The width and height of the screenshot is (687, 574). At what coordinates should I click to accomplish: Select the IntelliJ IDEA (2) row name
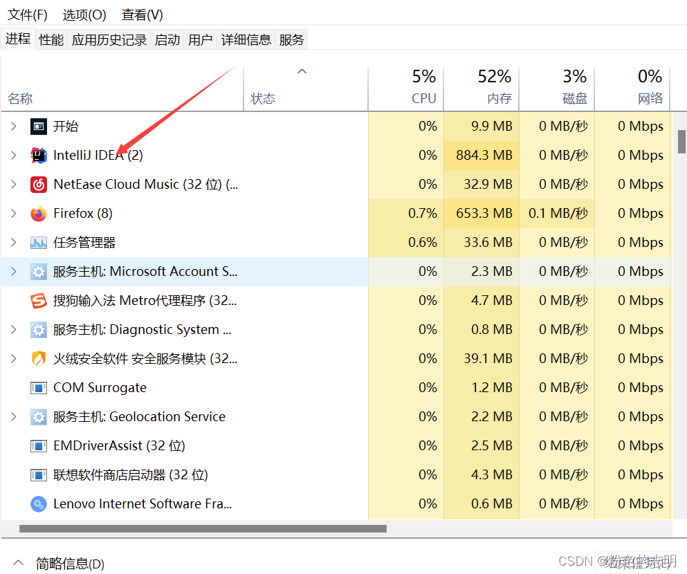point(98,156)
